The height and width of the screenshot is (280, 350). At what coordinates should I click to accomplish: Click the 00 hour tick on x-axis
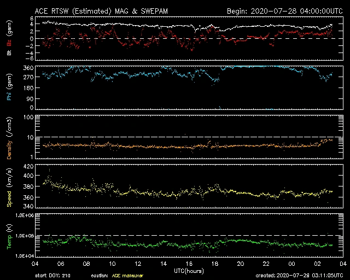pos(281,264)
